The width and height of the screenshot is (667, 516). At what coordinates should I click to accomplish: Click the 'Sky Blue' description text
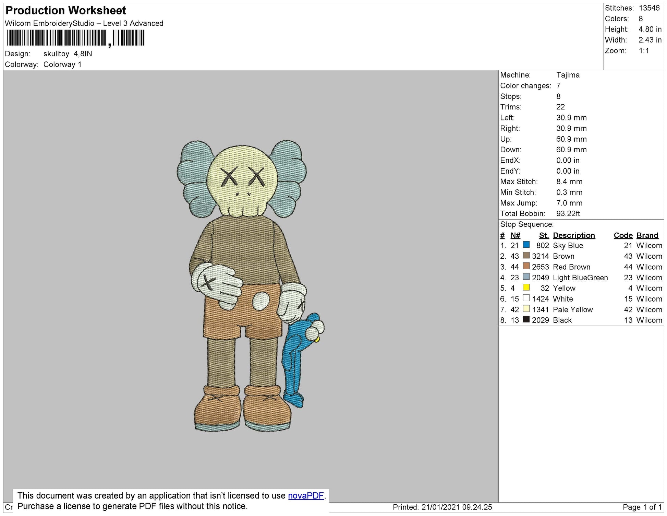tap(568, 246)
